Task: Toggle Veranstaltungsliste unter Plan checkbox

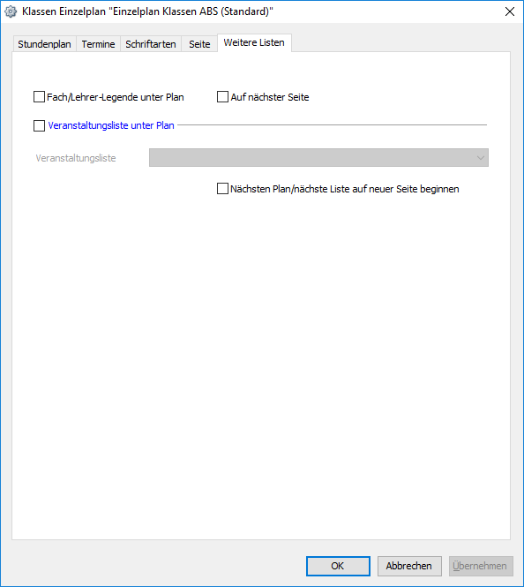Action: pyautogui.click(x=40, y=125)
